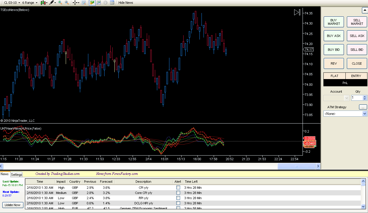Click the ENTRY status cell
Image resolution: width=368 pixels, height=213 pixels.
(x=356, y=76)
